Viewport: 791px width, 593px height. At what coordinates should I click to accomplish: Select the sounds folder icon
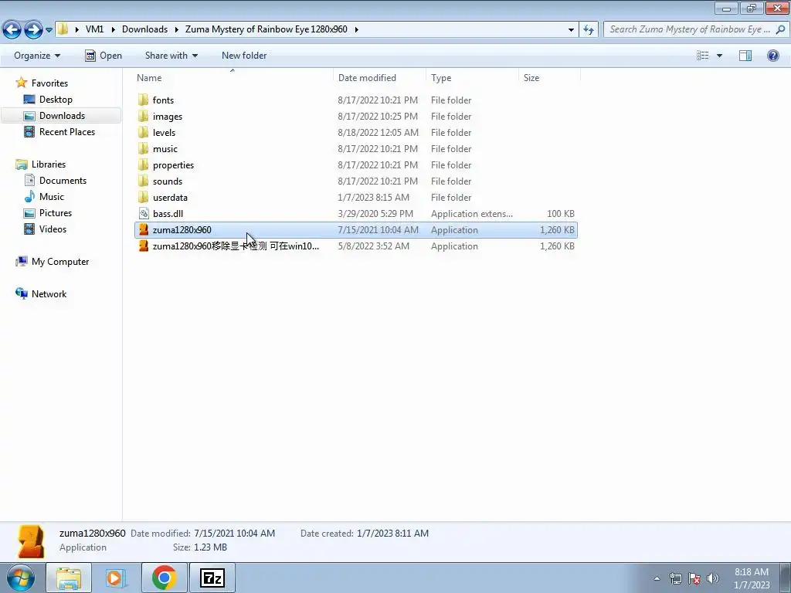pos(143,181)
